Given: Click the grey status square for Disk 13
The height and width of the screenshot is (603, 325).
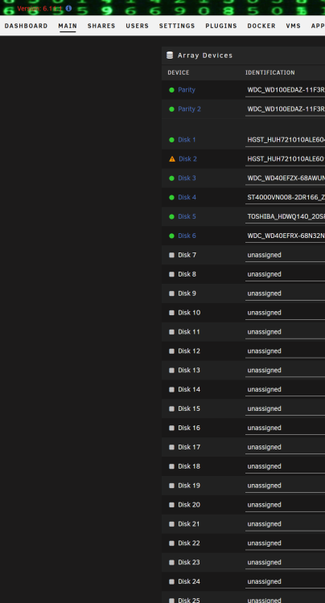Looking at the screenshot, I should (x=171, y=371).
